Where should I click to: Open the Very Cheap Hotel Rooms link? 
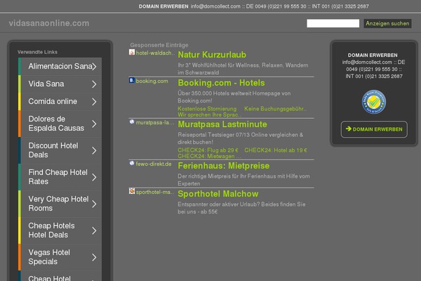click(x=60, y=204)
